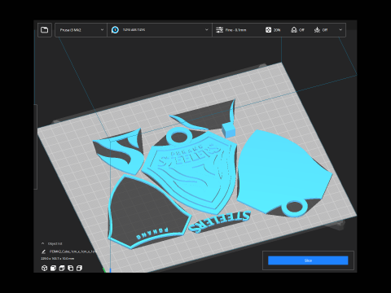Switch to the 3D perspective view icon
The width and height of the screenshot is (391, 293).
click(x=45, y=269)
